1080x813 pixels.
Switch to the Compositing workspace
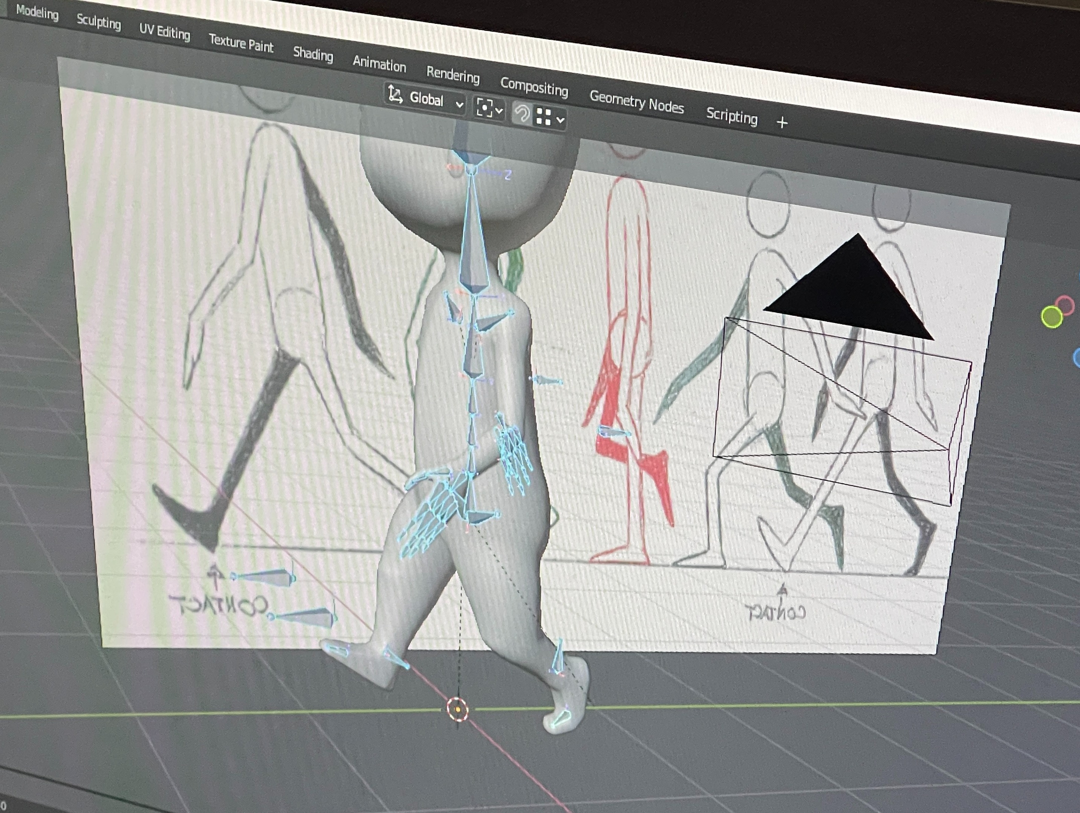click(534, 87)
